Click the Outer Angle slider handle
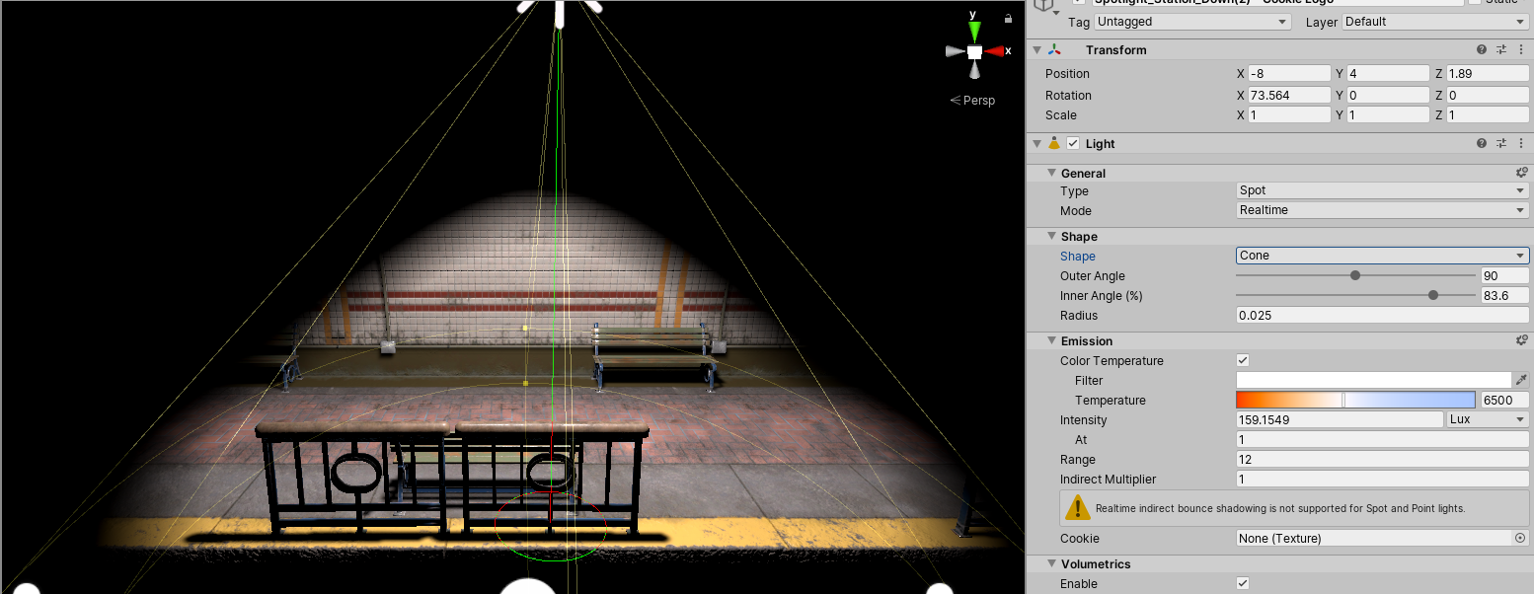Image resolution: width=1534 pixels, height=594 pixels. point(1355,276)
